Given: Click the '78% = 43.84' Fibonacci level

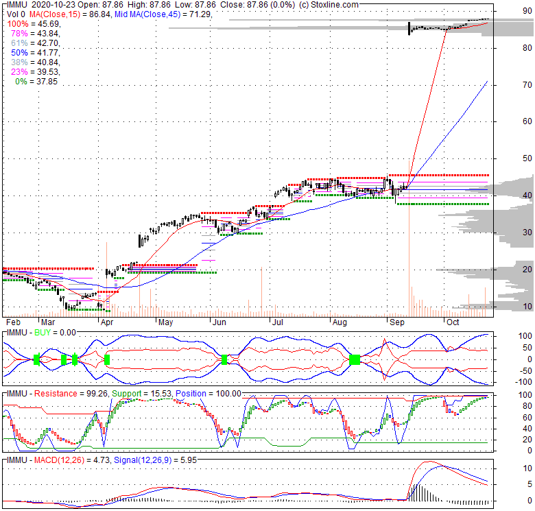Looking at the screenshot, I should pos(36,34).
